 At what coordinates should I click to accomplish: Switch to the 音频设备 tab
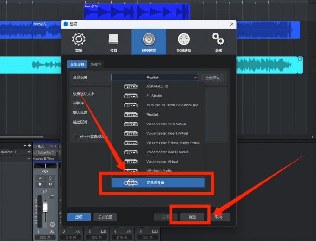(77, 64)
